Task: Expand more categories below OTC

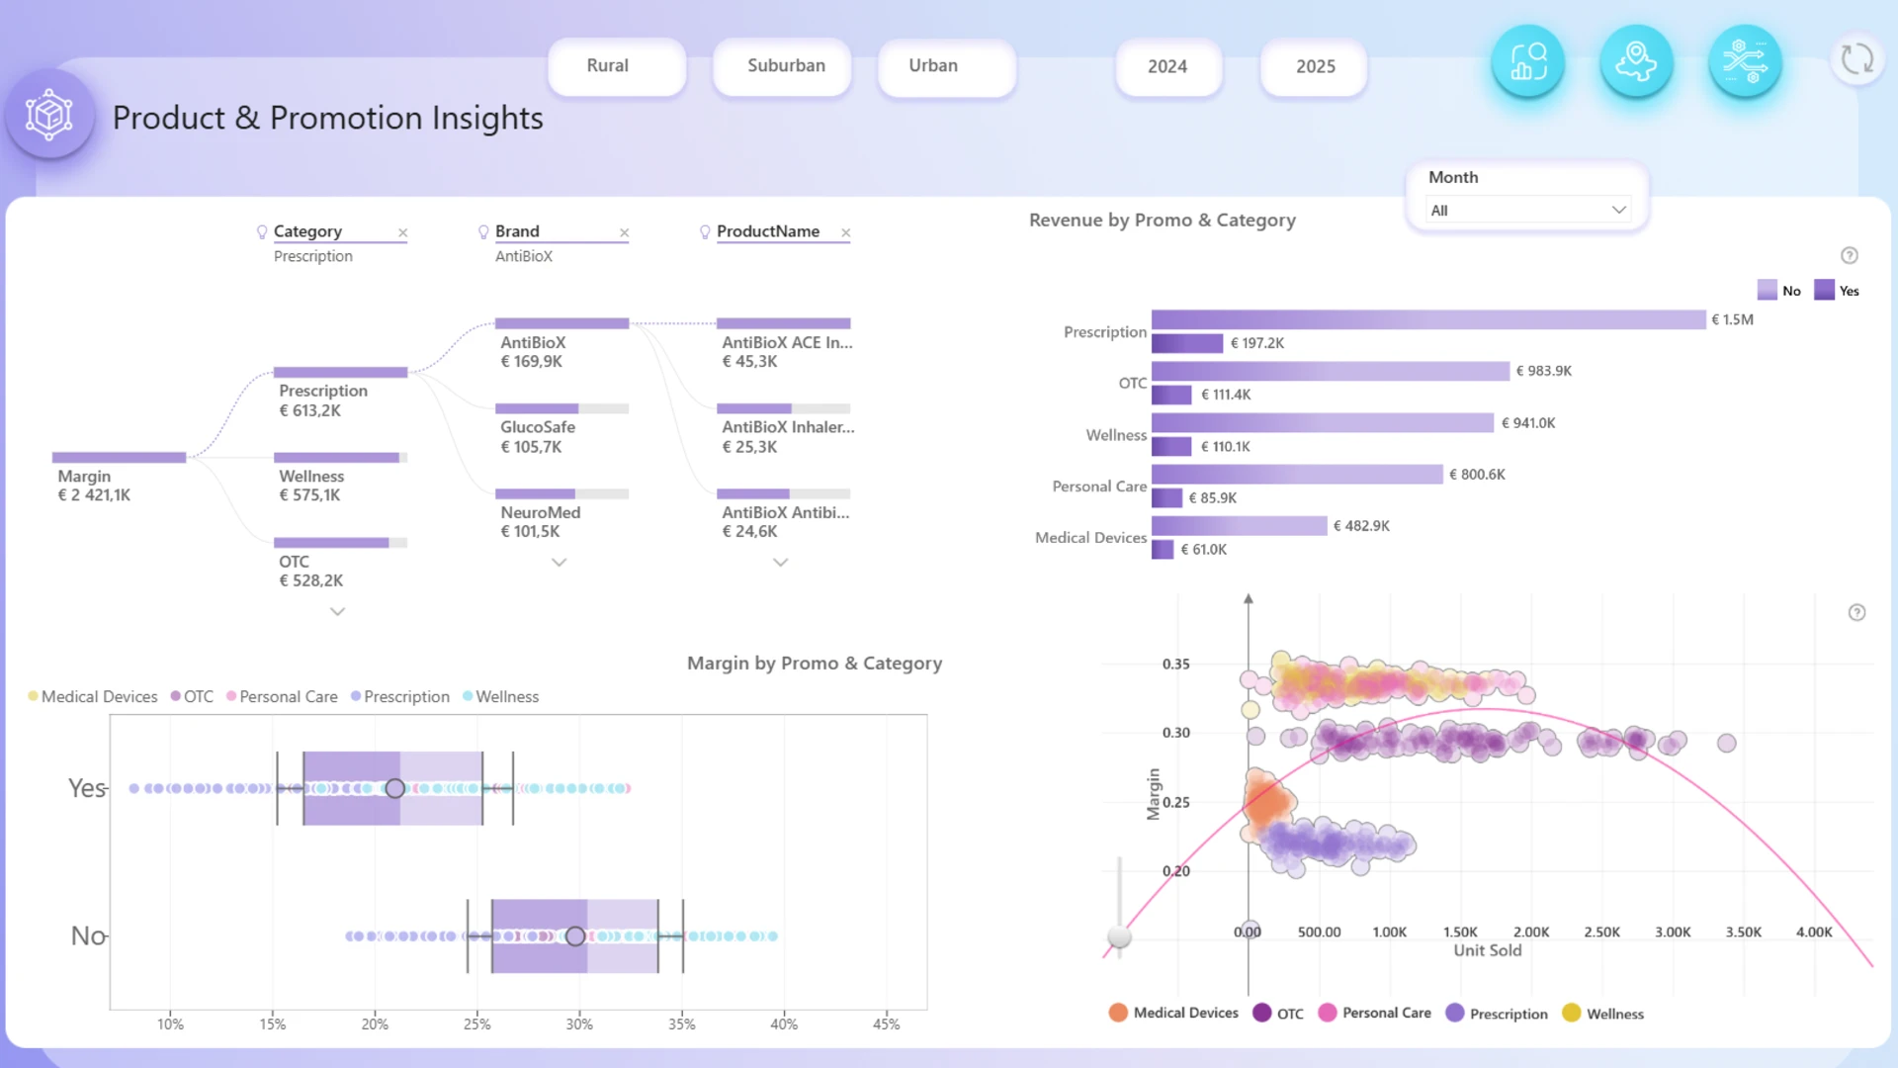Action: [337, 611]
